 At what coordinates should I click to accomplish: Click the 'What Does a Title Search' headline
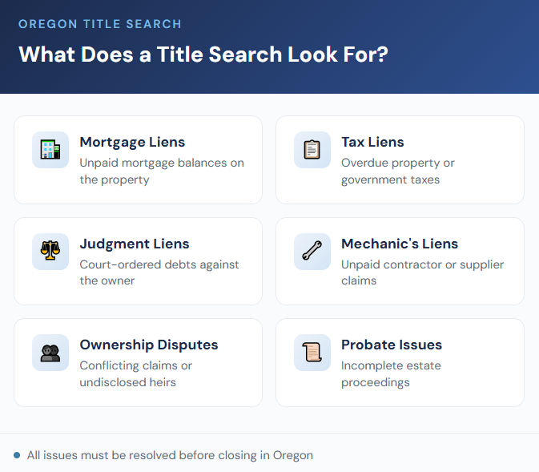[x=203, y=54]
